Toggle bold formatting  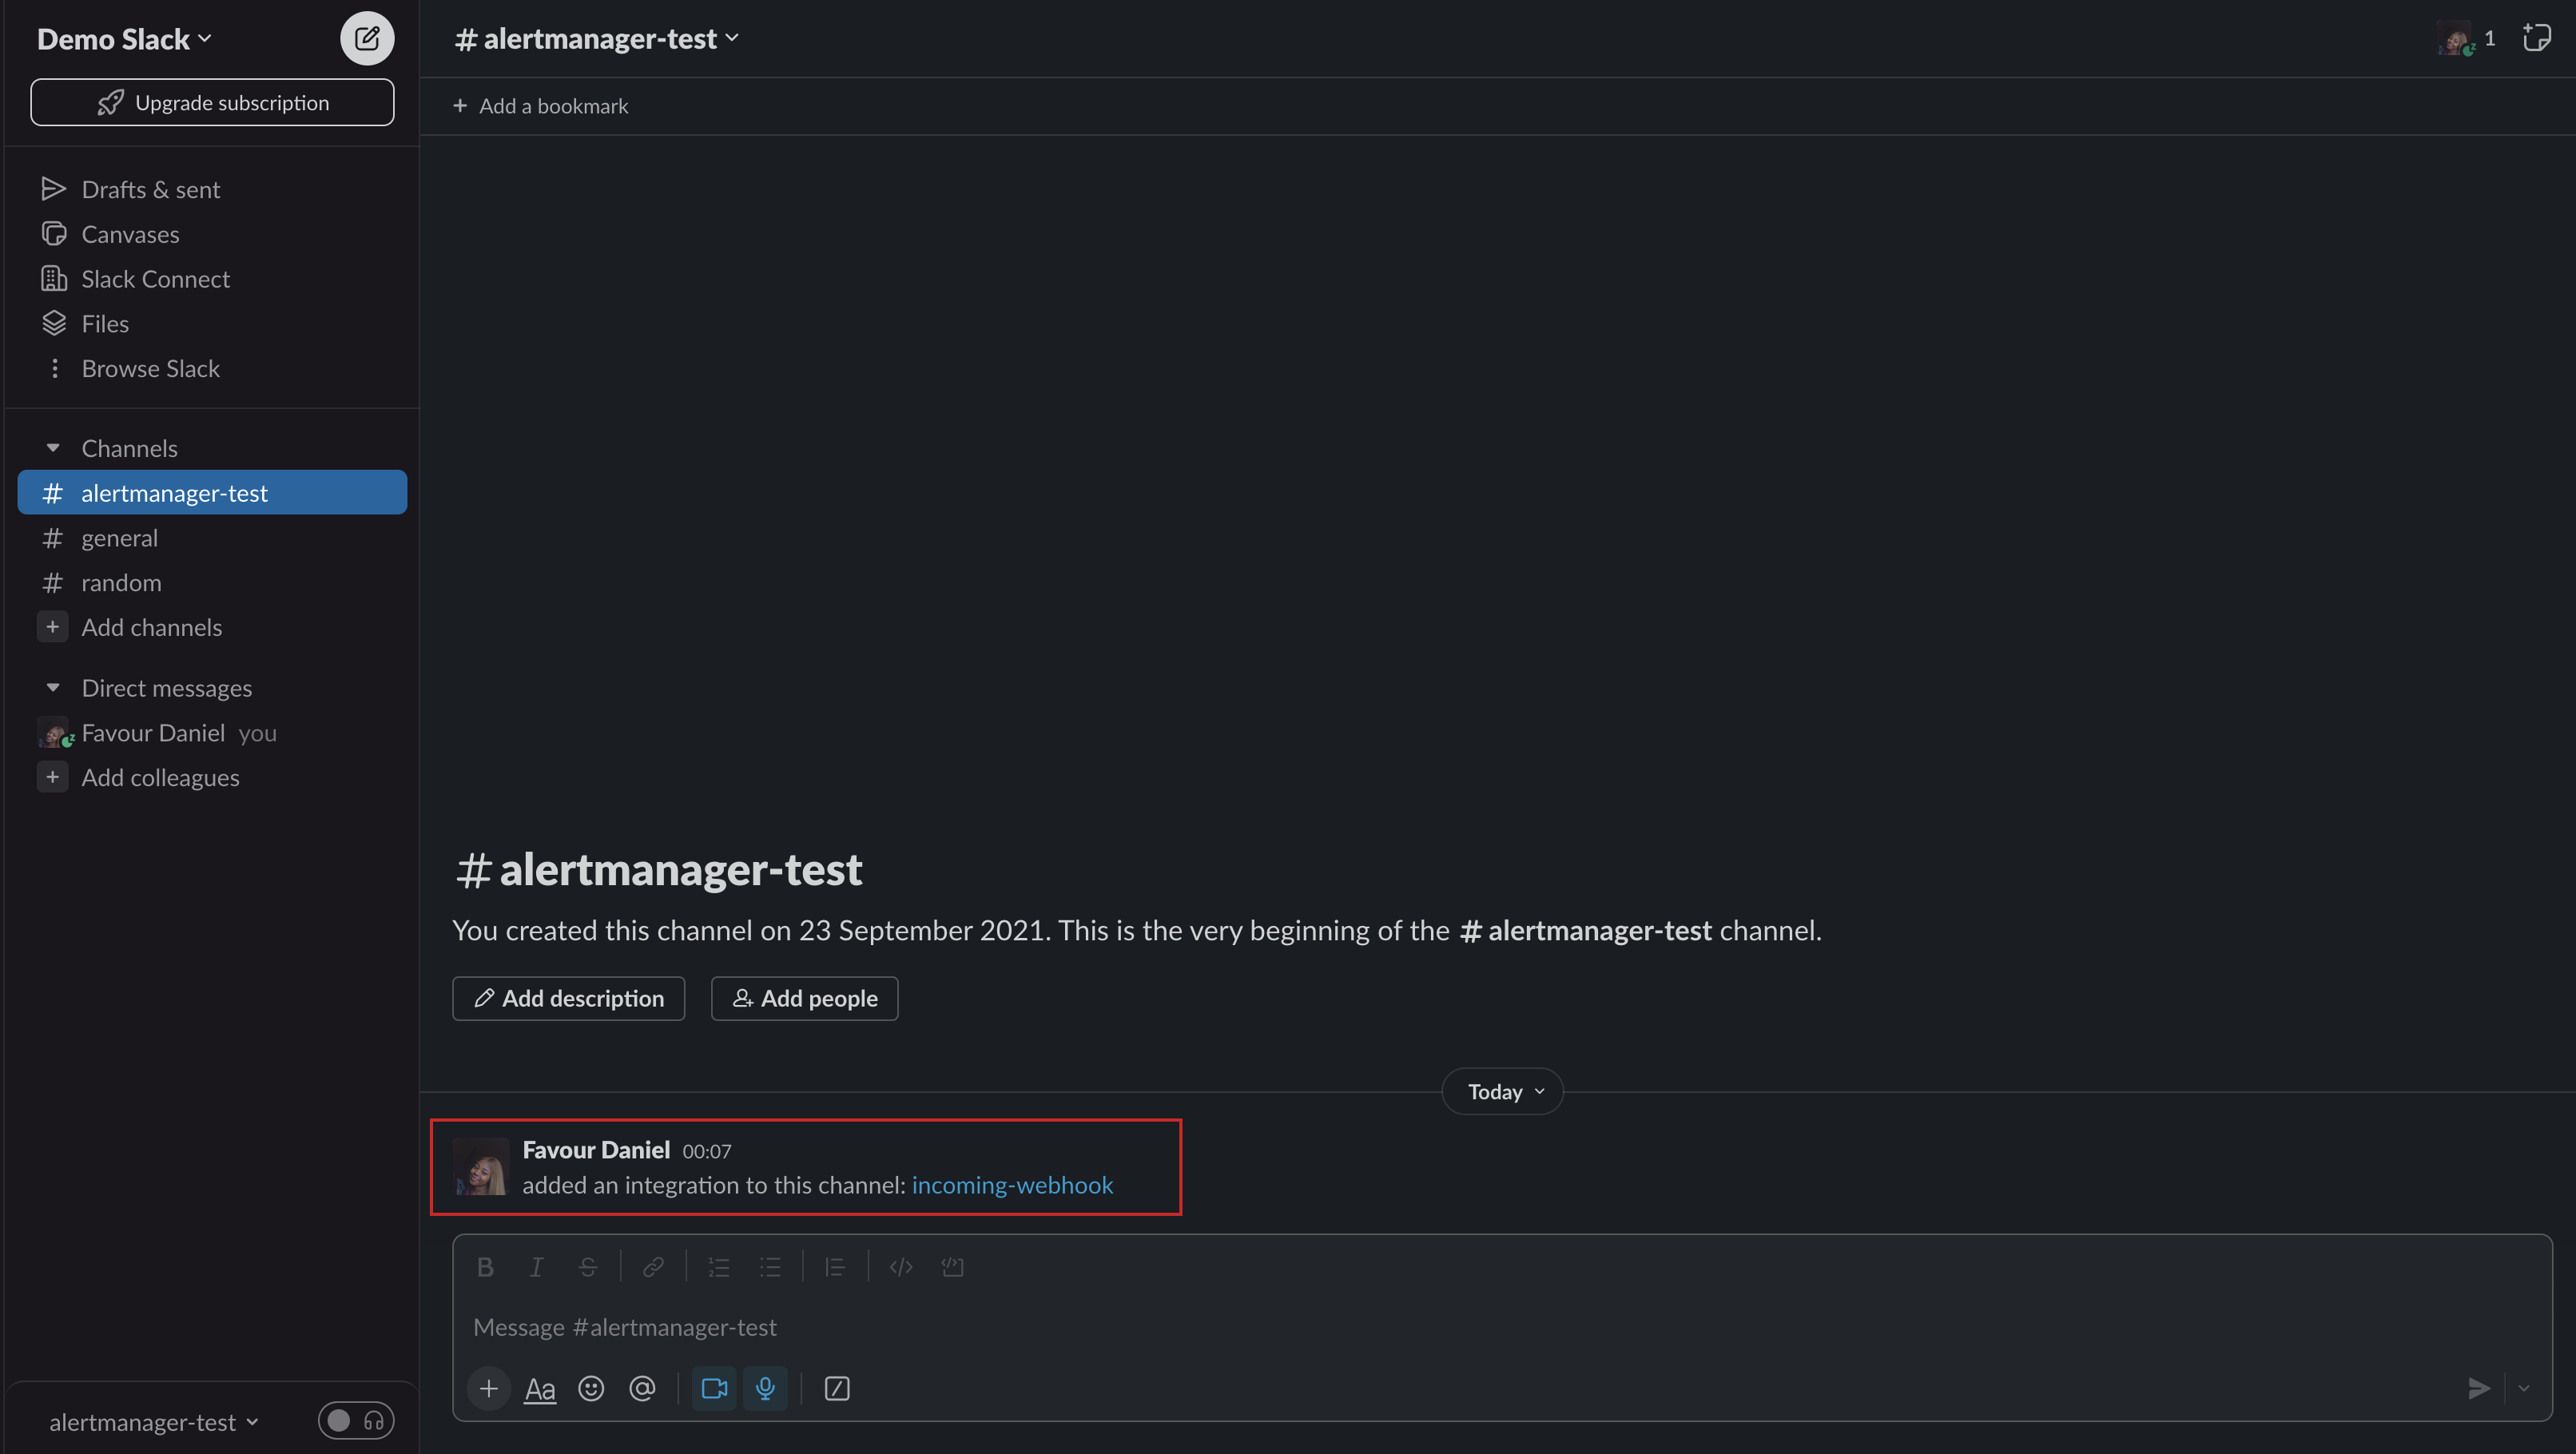point(485,1267)
